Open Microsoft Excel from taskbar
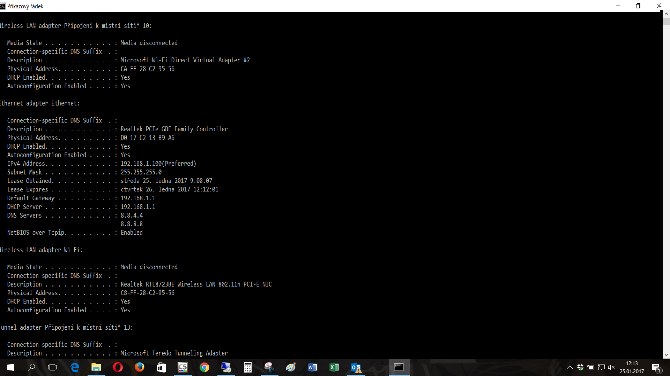 (334, 367)
